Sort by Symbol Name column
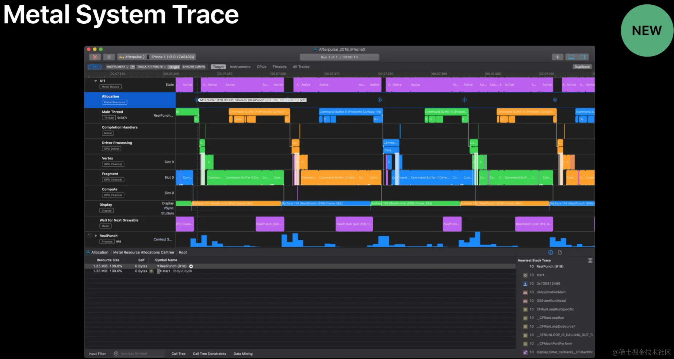Viewport: 674px width, 359px height. point(166,260)
